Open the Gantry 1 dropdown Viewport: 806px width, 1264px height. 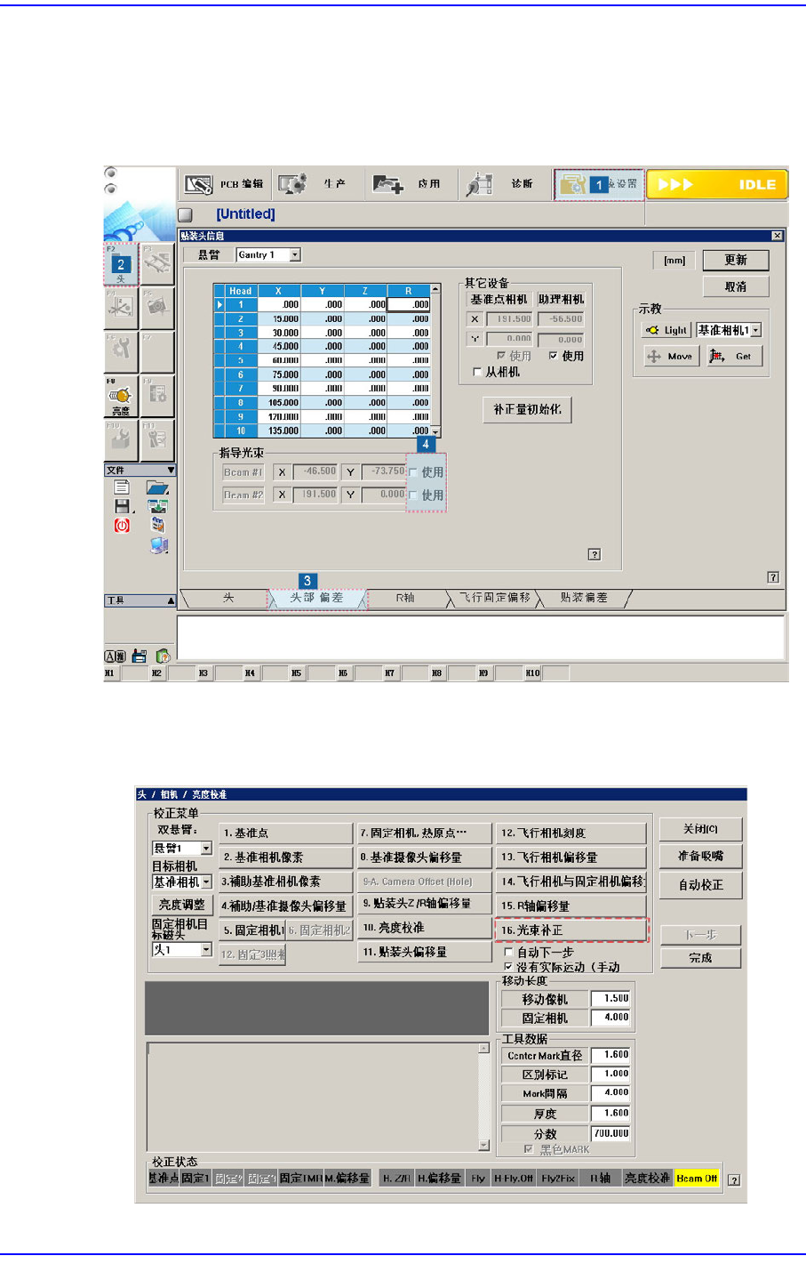click(295, 254)
